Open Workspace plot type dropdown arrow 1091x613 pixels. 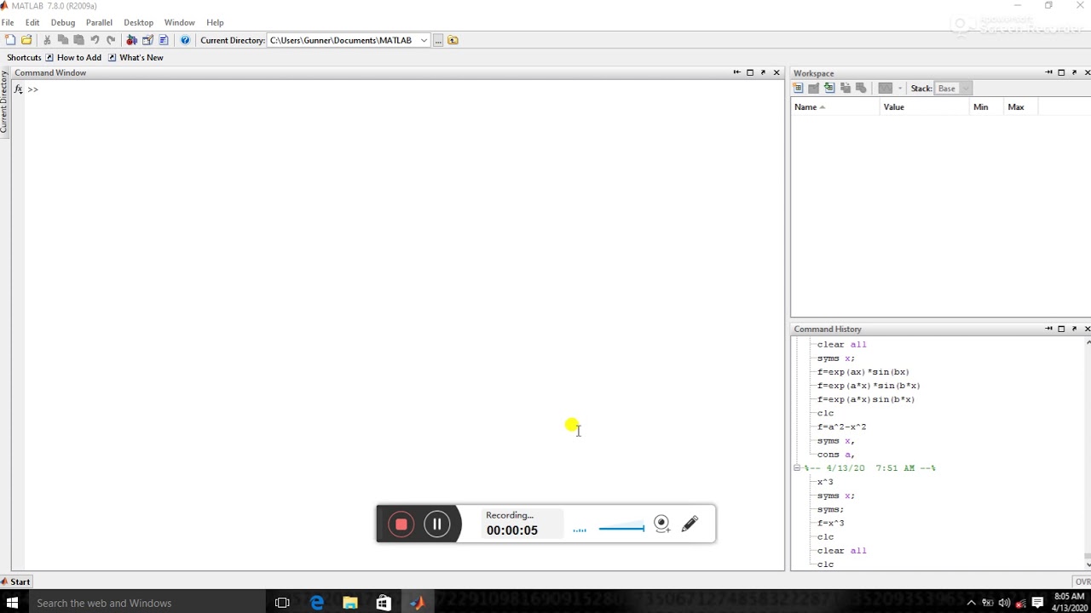(899, 88)
